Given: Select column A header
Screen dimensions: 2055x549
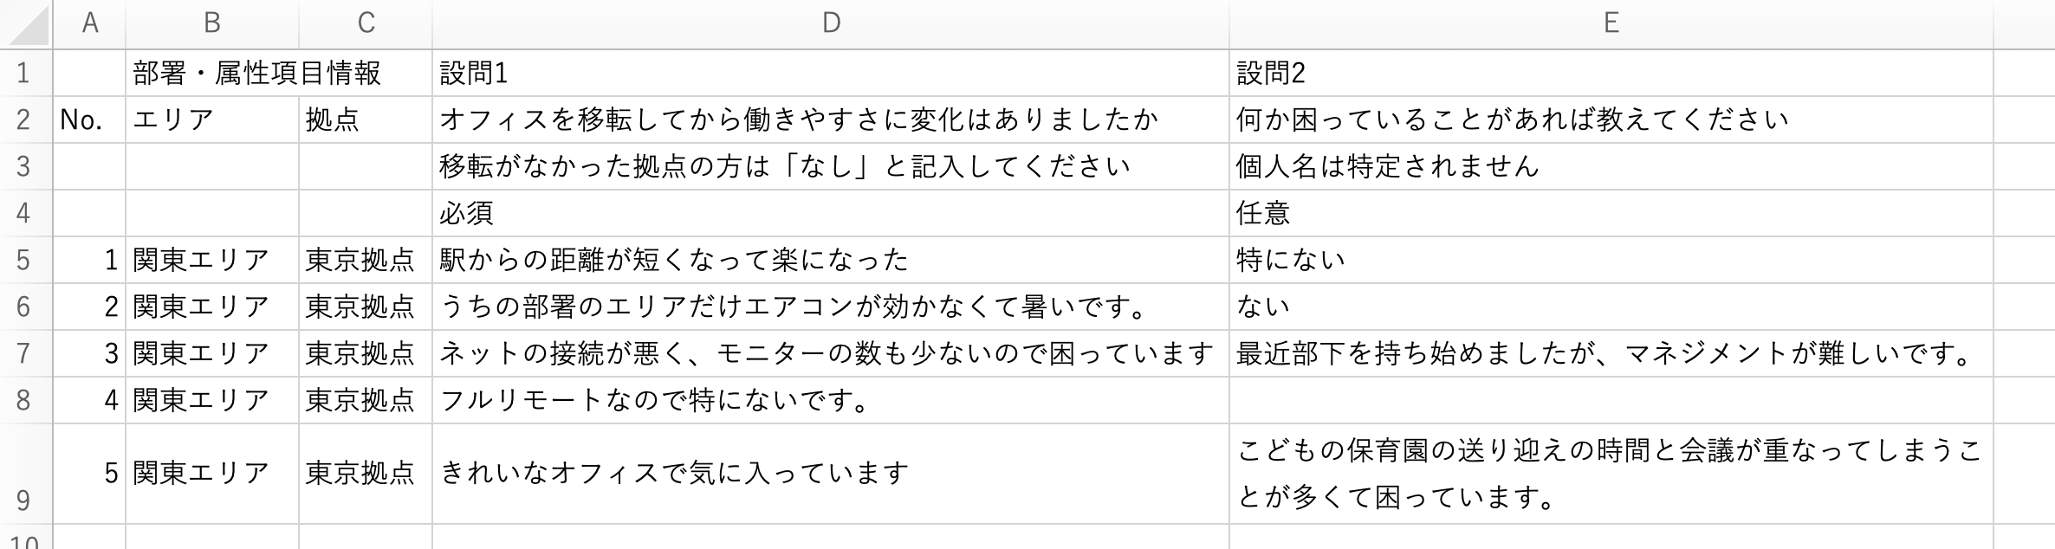Looking at the screenshot, I should [88, 24].
